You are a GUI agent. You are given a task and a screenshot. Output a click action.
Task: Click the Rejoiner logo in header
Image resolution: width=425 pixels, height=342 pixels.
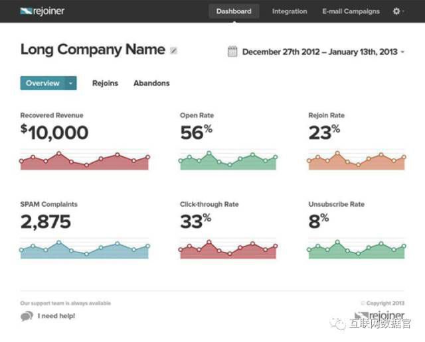coord(42,11)
